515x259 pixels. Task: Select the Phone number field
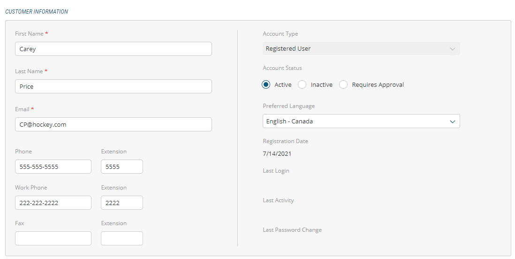coord(53,167)
